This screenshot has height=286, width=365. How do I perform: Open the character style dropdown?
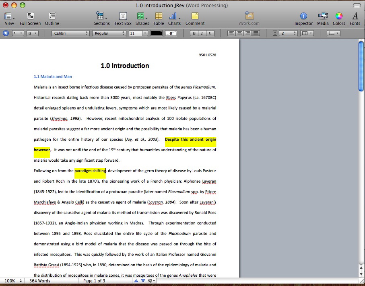click(x=32, y=33)
